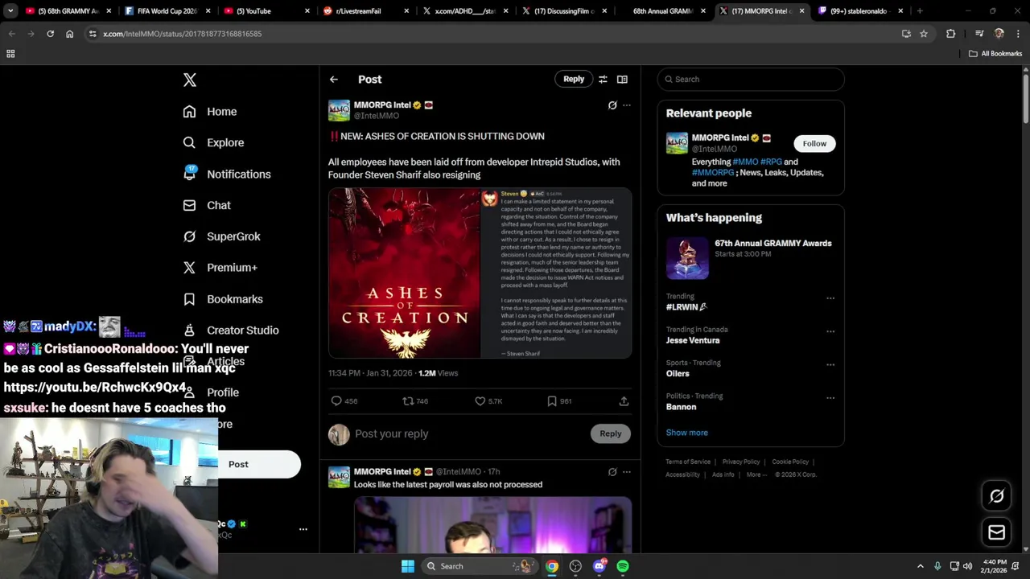
Task: Open Spotify from taskbar
Action: pos(623,566)
